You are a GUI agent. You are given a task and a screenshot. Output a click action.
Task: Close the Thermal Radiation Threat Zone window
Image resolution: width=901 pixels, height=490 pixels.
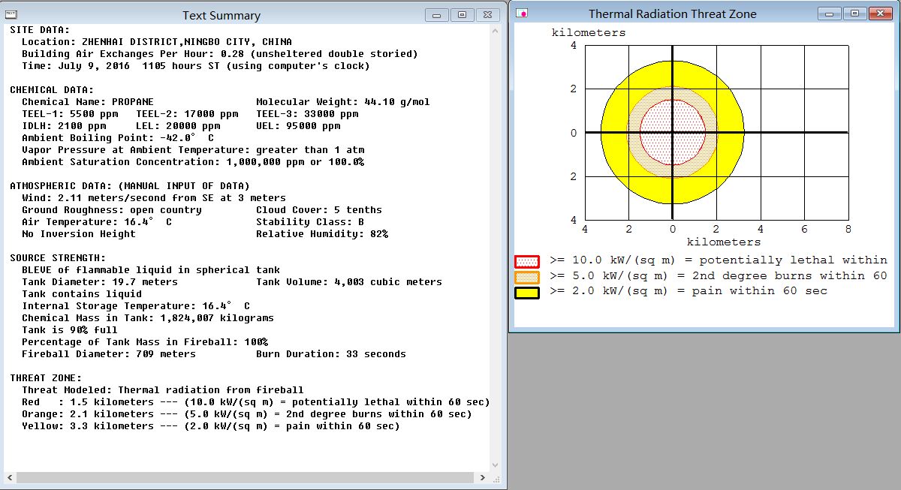point(879,14)
